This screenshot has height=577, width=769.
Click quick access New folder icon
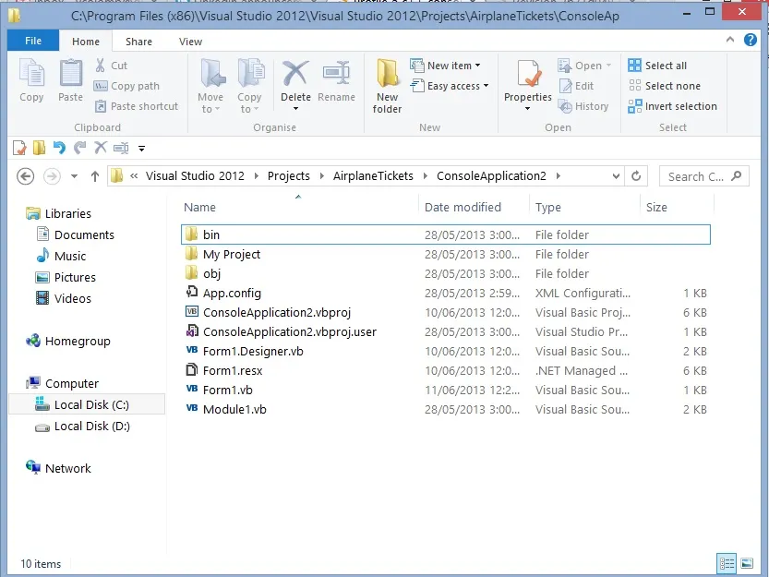pos(39,148)
